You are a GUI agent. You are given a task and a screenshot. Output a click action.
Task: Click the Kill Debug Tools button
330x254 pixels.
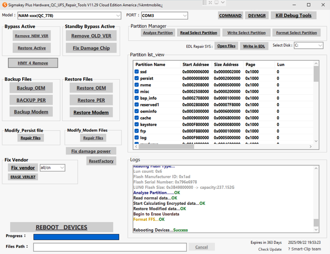point(293,15)
